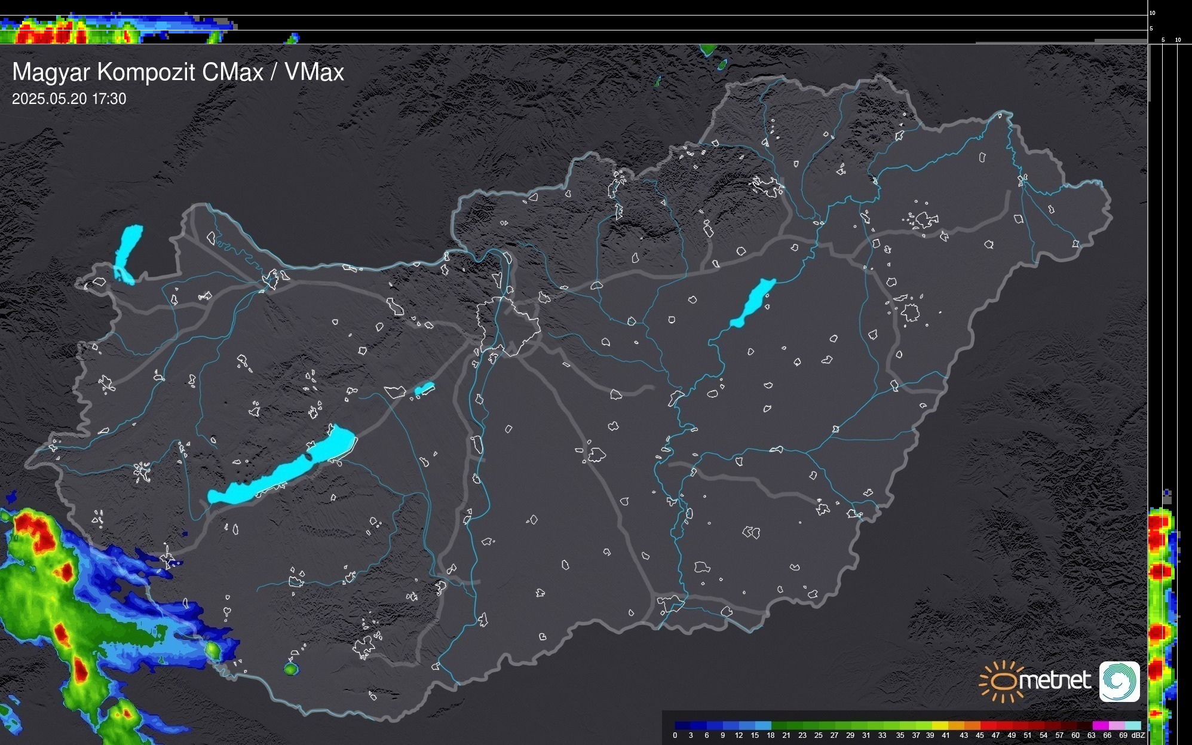The width and height of the screenshot is (1192, 745).
Task: Open the metnet wordmark link
Action: 1055,680
